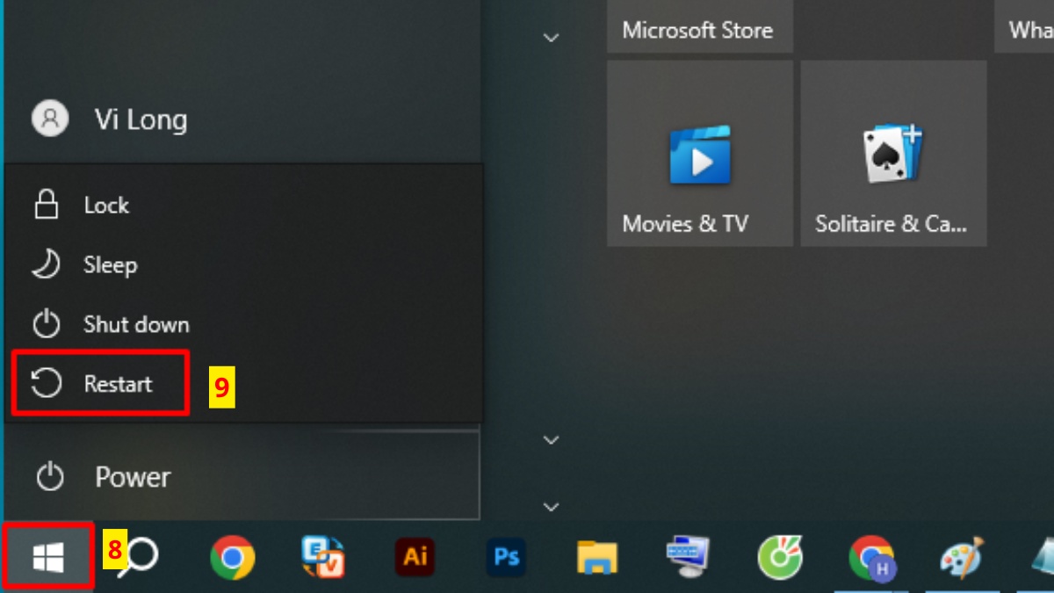Open the Movies & TV tile
This screenshot has width=1054, height=593.
700,153
